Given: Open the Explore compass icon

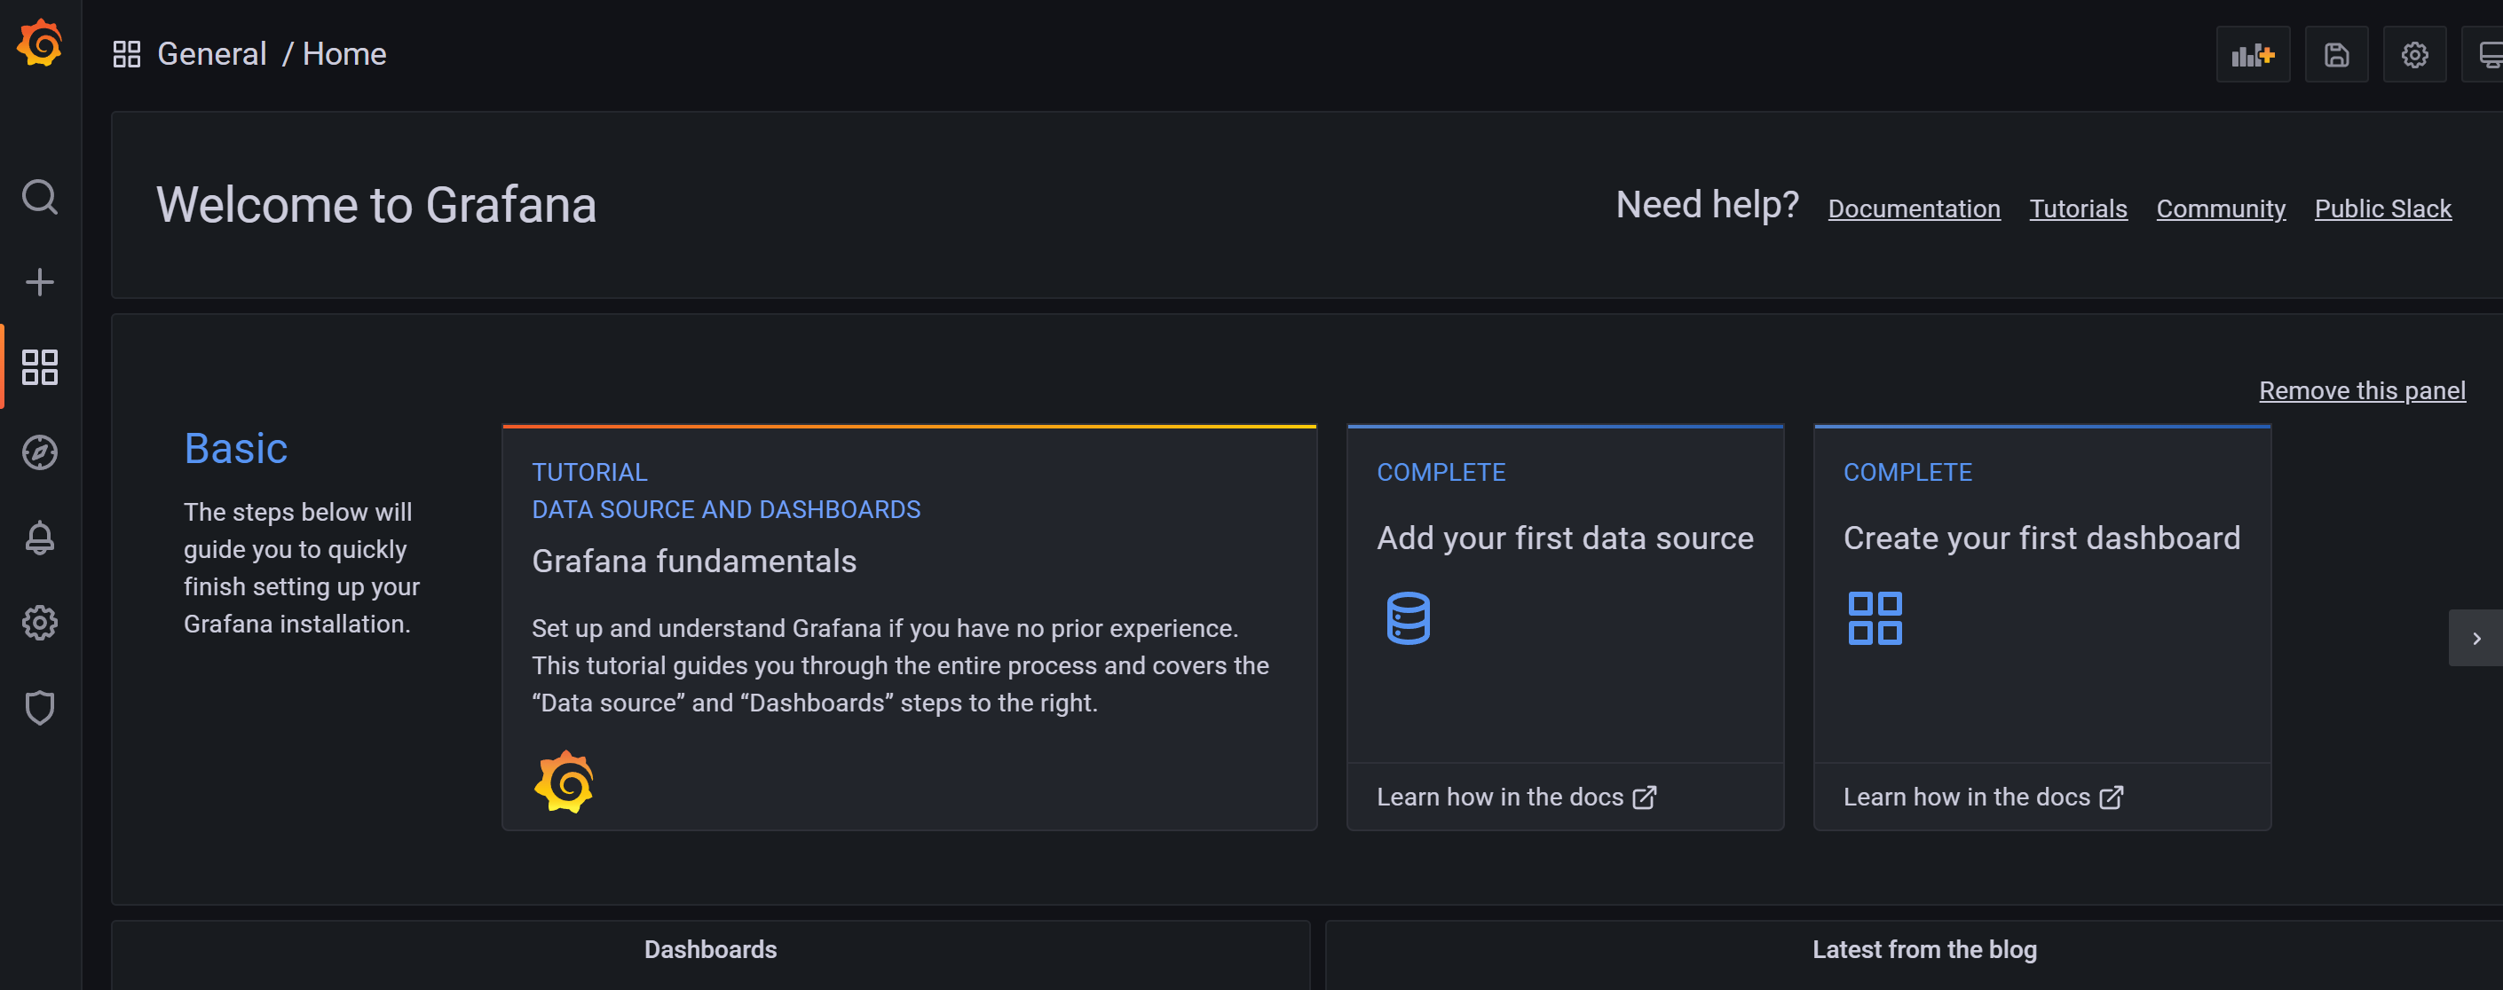Looking at the screenshot, I should (x=40, y=452).
